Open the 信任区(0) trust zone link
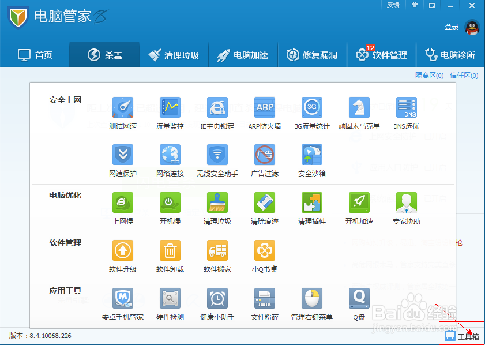Screen dimensions: 485x345 click(x=464, y=75)
